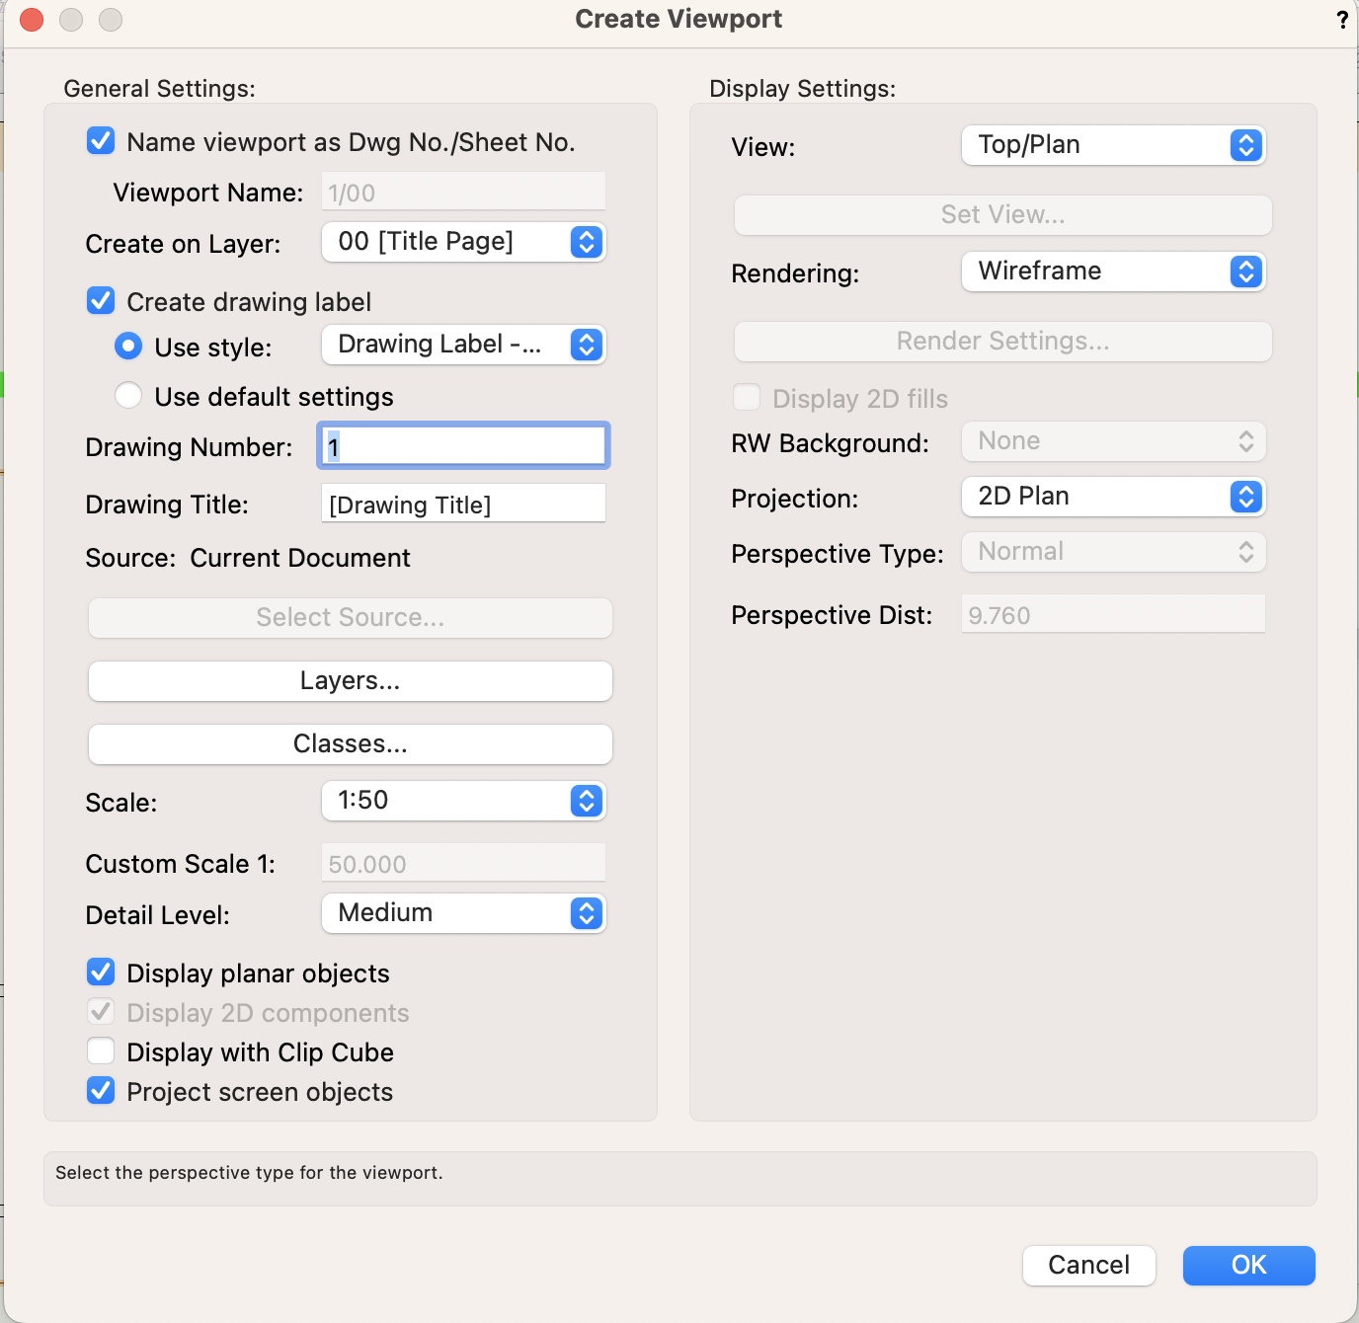Disable Display planar objects

coord(101,973)
